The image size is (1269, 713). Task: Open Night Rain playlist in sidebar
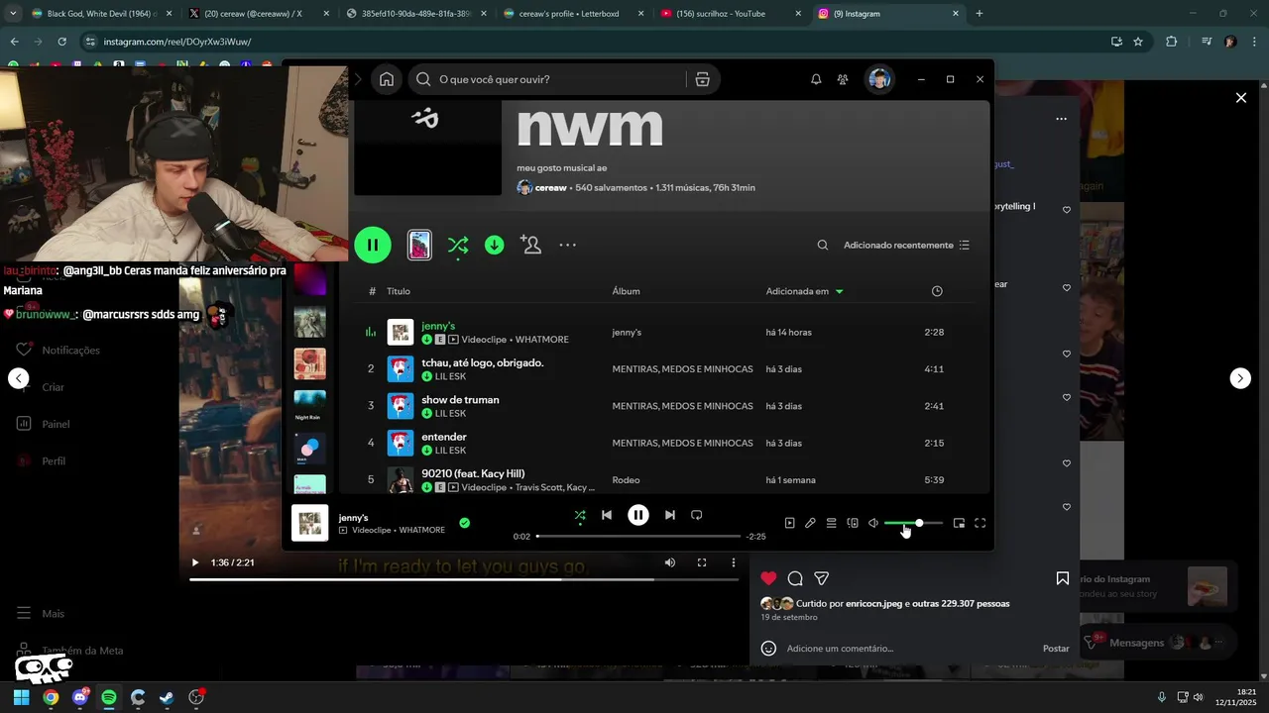point(310,403)
